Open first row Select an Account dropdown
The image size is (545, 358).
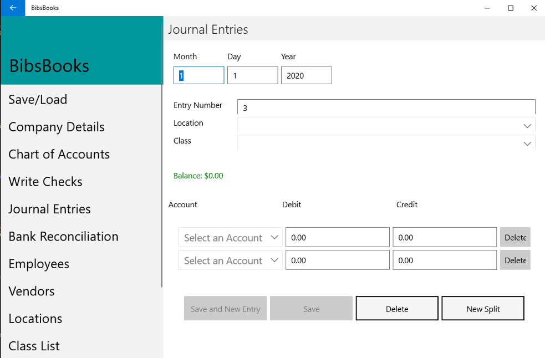click(x=230, y=238)
